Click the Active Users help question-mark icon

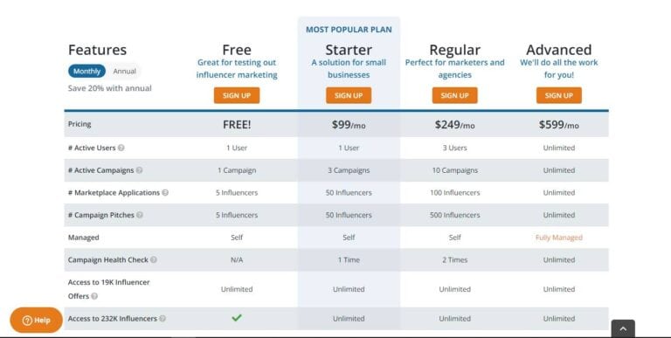pos(121,148)
